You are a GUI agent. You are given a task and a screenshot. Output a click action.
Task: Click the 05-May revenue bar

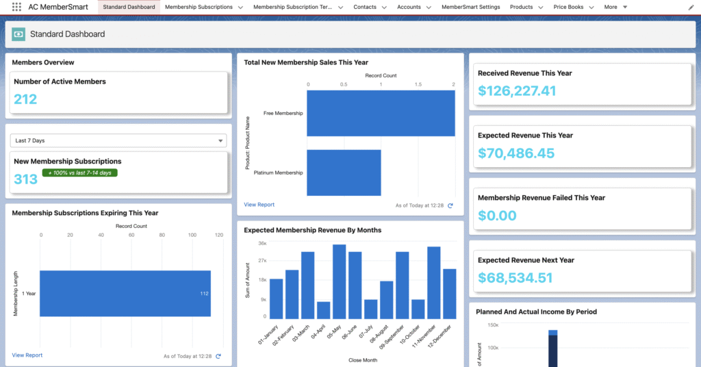(340, 281)
